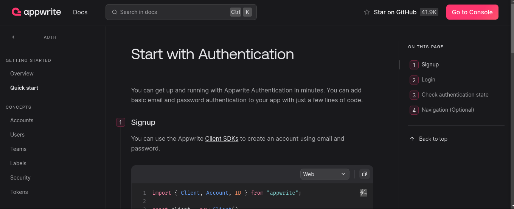514x209 pixels.
Task: Click the Search in docs field
Action: click(181, 12)
